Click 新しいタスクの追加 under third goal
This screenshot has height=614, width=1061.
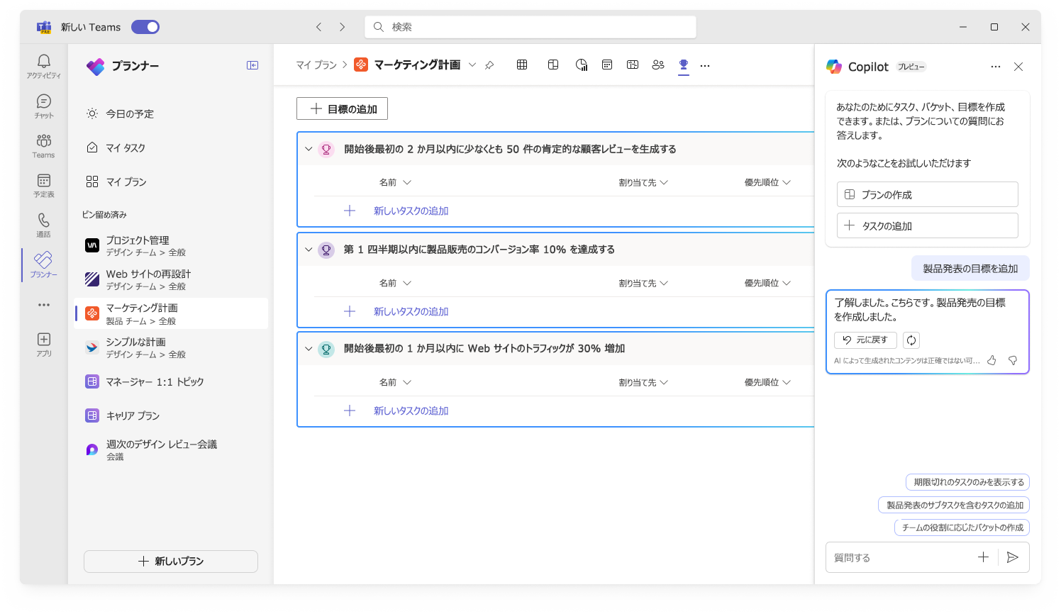click(x=411, y=411)
